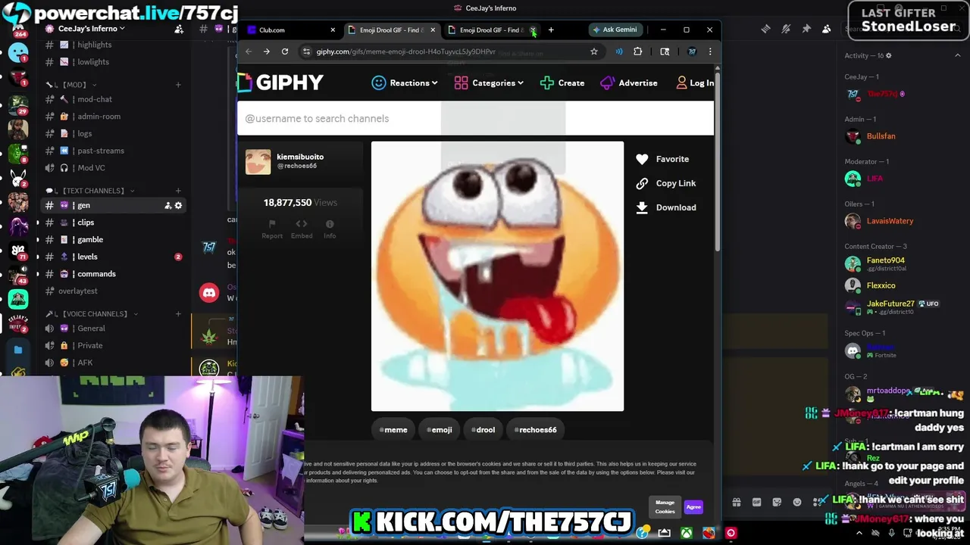Open the Discord threads icon
The image size is (970, 545).
765,29
